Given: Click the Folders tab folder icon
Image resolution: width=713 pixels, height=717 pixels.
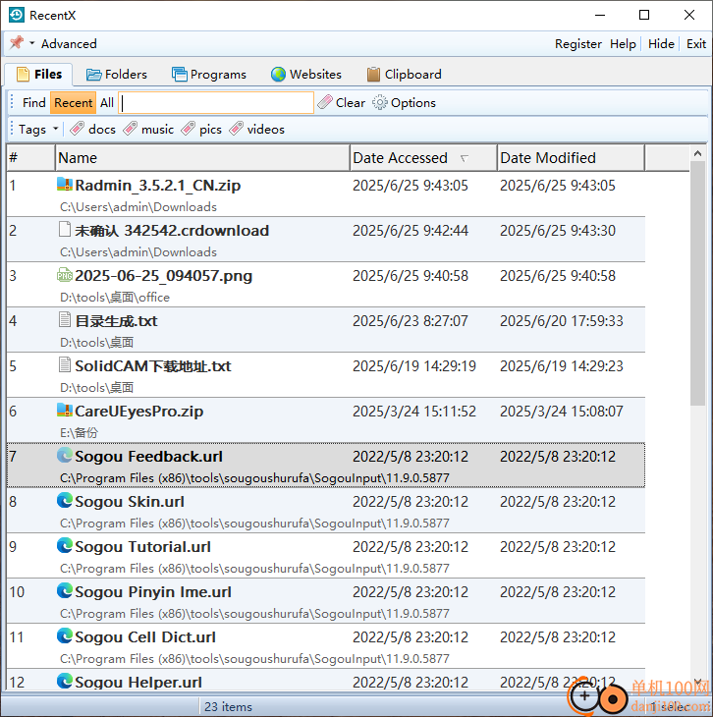Looking at the screenshot, I should click(x=93, y=74).
